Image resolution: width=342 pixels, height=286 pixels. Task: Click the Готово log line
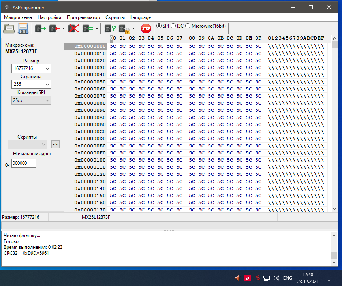(x=11, y=241)
